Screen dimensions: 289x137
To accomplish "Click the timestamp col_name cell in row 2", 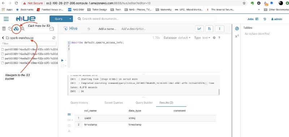I will [91, 125].
